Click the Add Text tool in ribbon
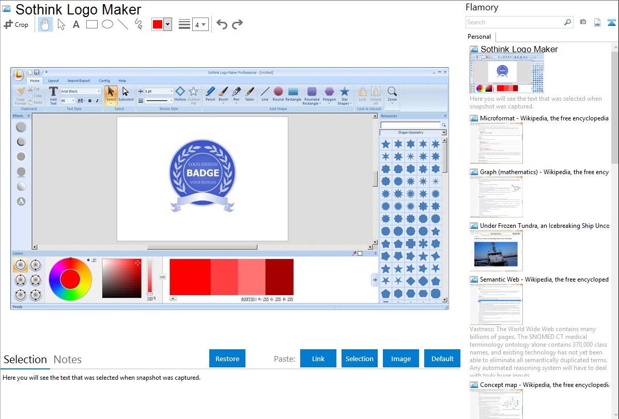This screenshot has width=619, height=419. tap(53, 96)
